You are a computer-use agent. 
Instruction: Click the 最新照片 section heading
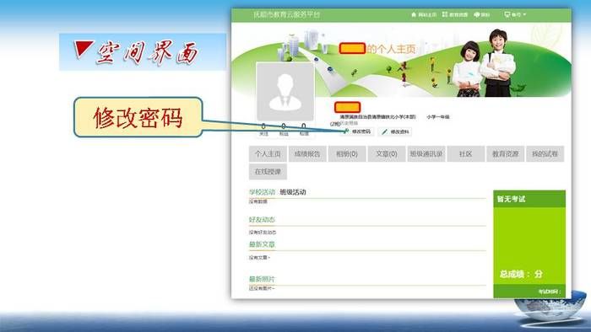(x=262, y=279)
